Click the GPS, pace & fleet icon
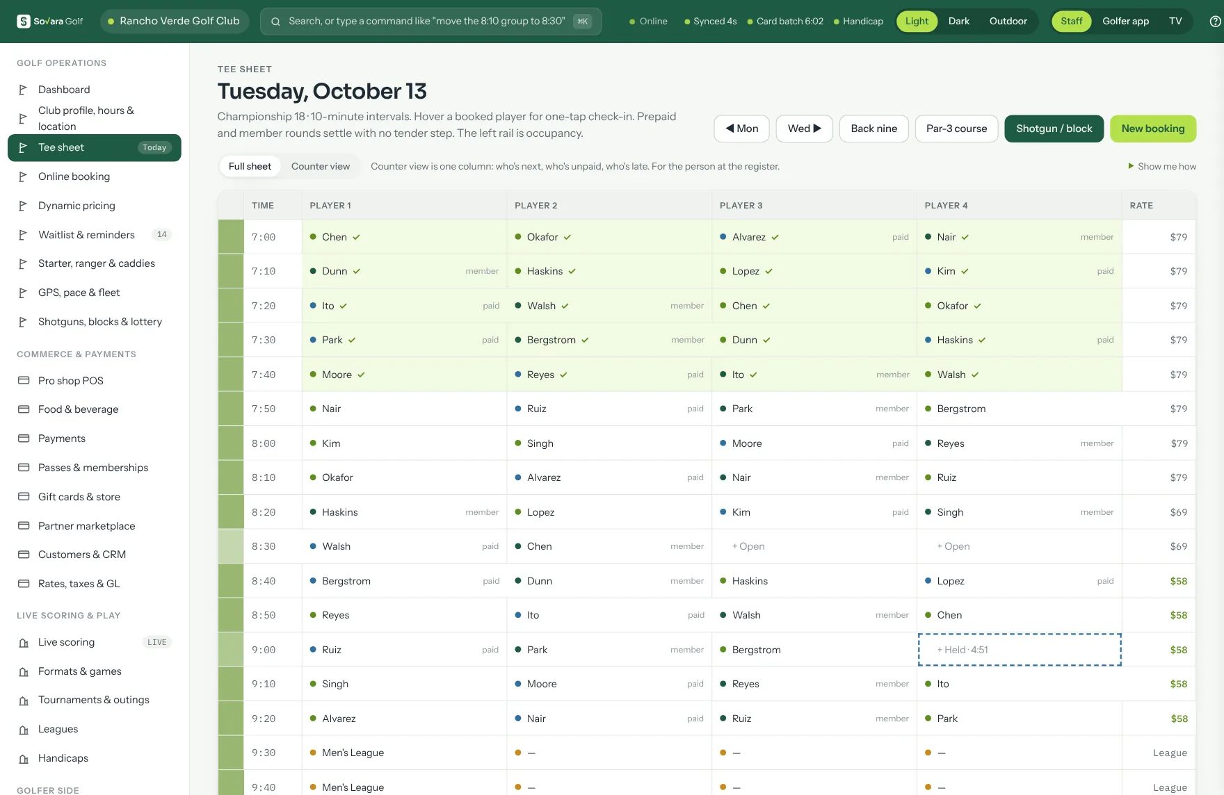Screen dimensions: 1224x795 click(x=23, y=293)
